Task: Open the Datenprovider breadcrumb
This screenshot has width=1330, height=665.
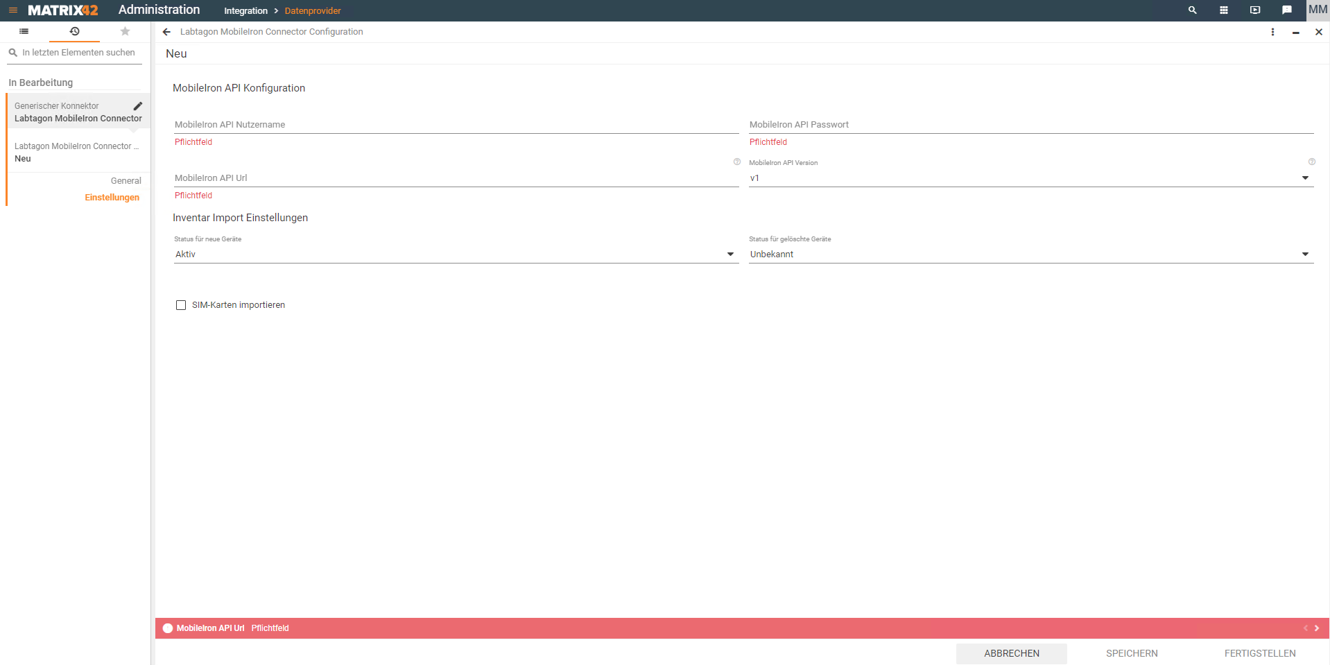Action: point(313,11)
